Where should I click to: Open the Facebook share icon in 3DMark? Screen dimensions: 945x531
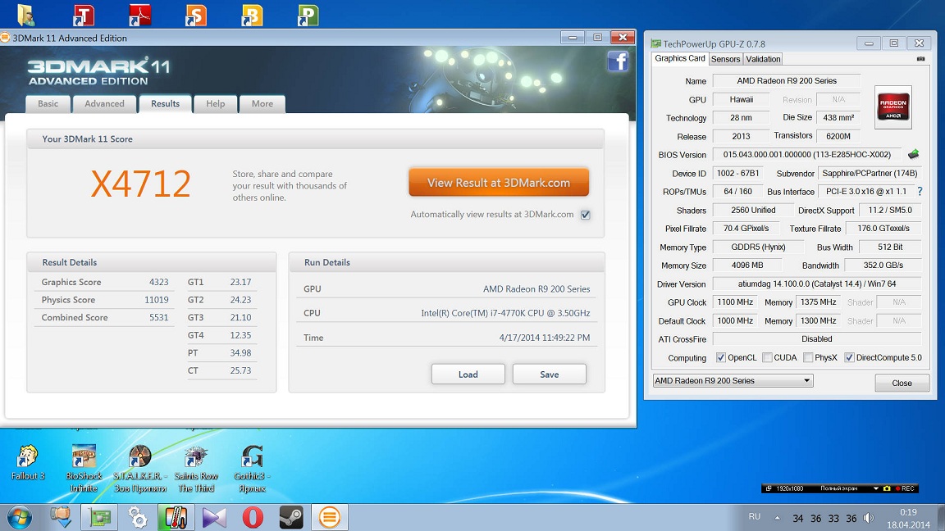pos(618,61)
